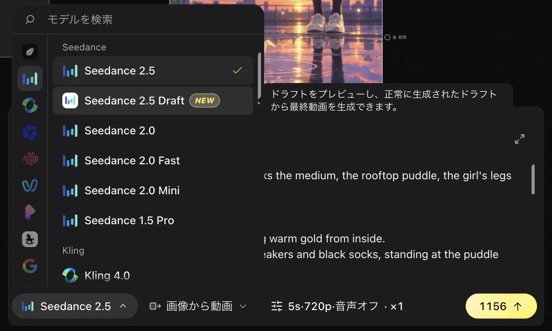Select the red waveform provider icon in sidebar
552x331 pixels.
click(x=30, y=159)
